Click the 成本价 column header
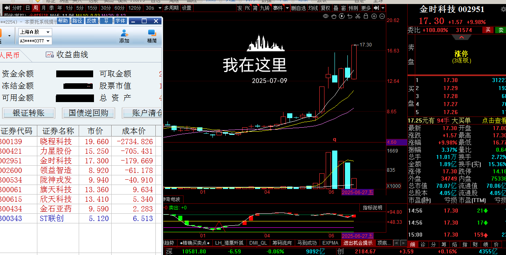The height and width of the screenshot is (255, 506). (134, 131)
